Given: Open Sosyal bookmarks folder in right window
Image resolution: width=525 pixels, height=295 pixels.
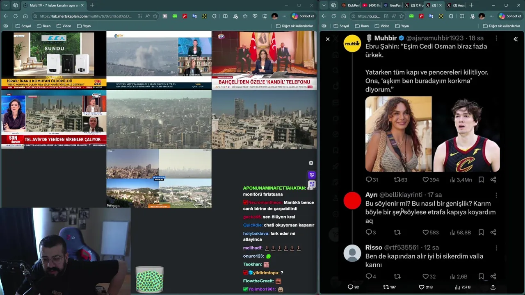Looking at the screenshot, I should tap(341, 26).
